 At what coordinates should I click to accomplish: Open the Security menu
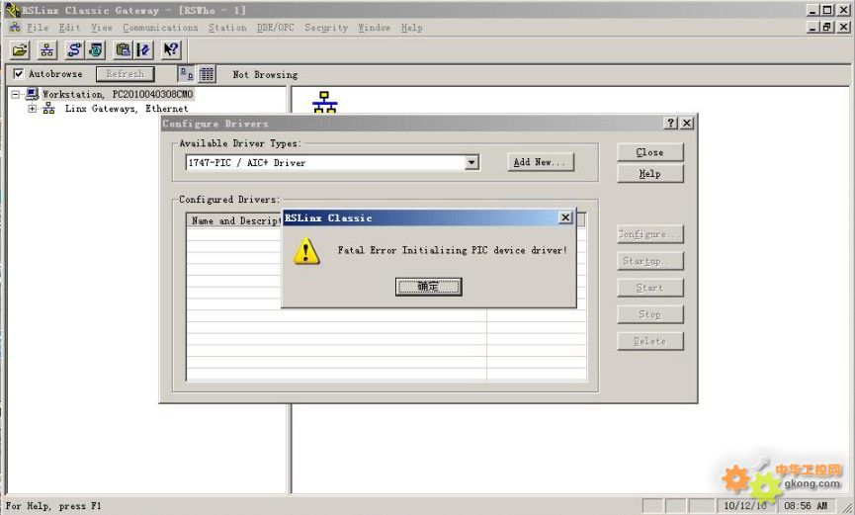pos(326,28)
